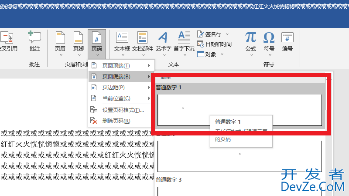
Task: Click the 文本 group label
Action: pyautogui.click(x=173, y=64)
